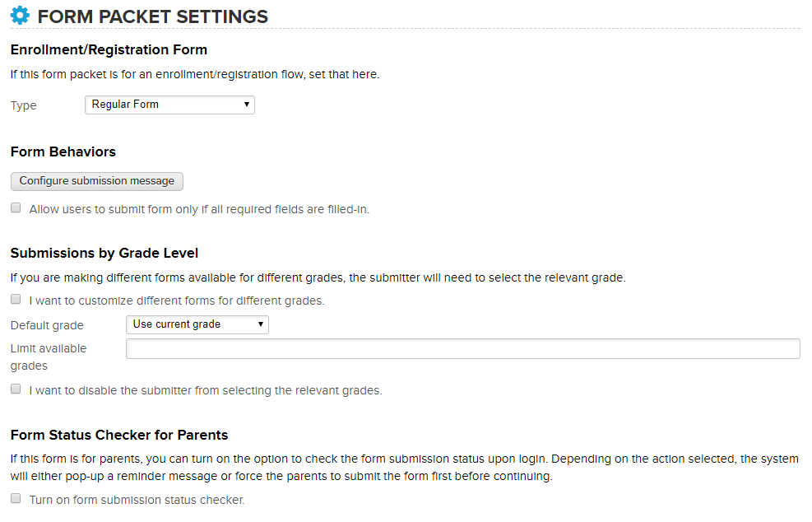This screenshot has width=812, height=522.
Task: Expand the Default grade dropdown
Action: 197,324
